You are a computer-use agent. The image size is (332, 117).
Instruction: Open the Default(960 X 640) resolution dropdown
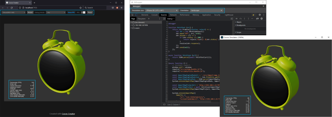coord(14,13)
